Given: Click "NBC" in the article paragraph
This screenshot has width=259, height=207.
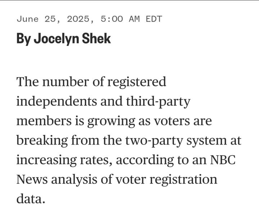Looking at the screenshot, I should 223,160.
